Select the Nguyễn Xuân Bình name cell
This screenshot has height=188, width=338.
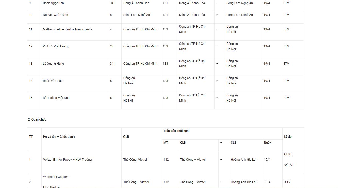pyautogui.click(x=55, y=15)
